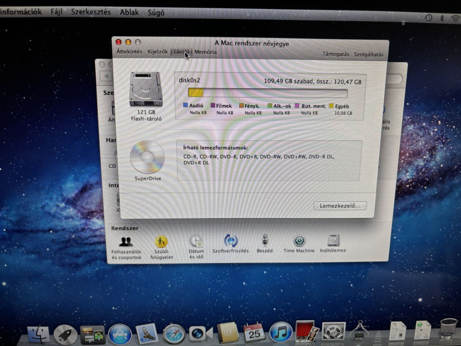Switch to the Memória tab

(206, 52)
